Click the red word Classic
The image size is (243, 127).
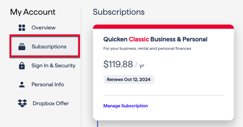139,39
